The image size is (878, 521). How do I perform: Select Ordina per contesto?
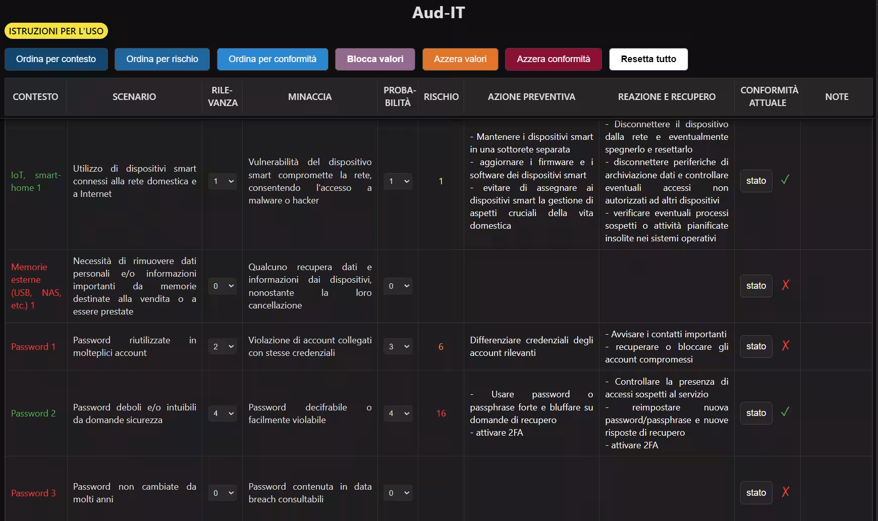click(56, 59)
